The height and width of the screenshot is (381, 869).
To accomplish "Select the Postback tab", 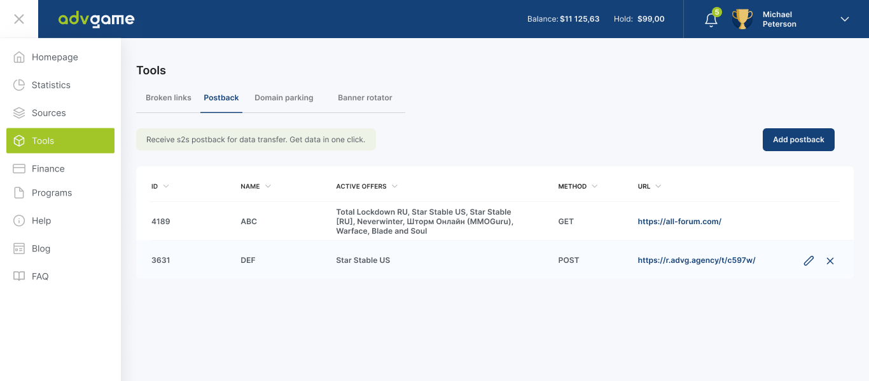I will [221, 98].
